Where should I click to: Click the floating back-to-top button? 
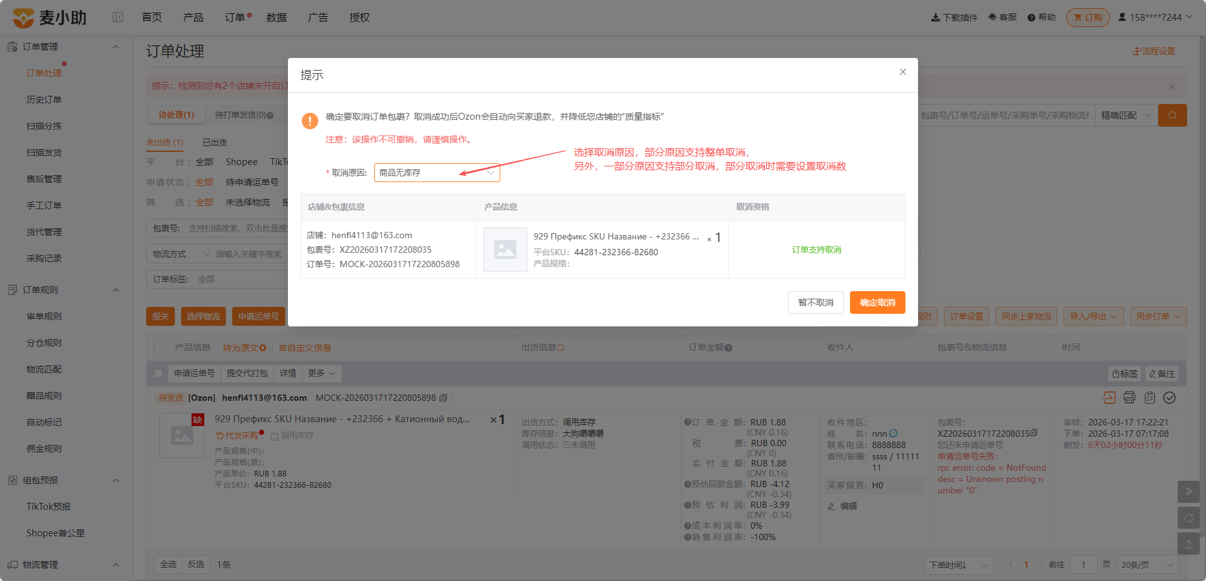coord(1188,544)
